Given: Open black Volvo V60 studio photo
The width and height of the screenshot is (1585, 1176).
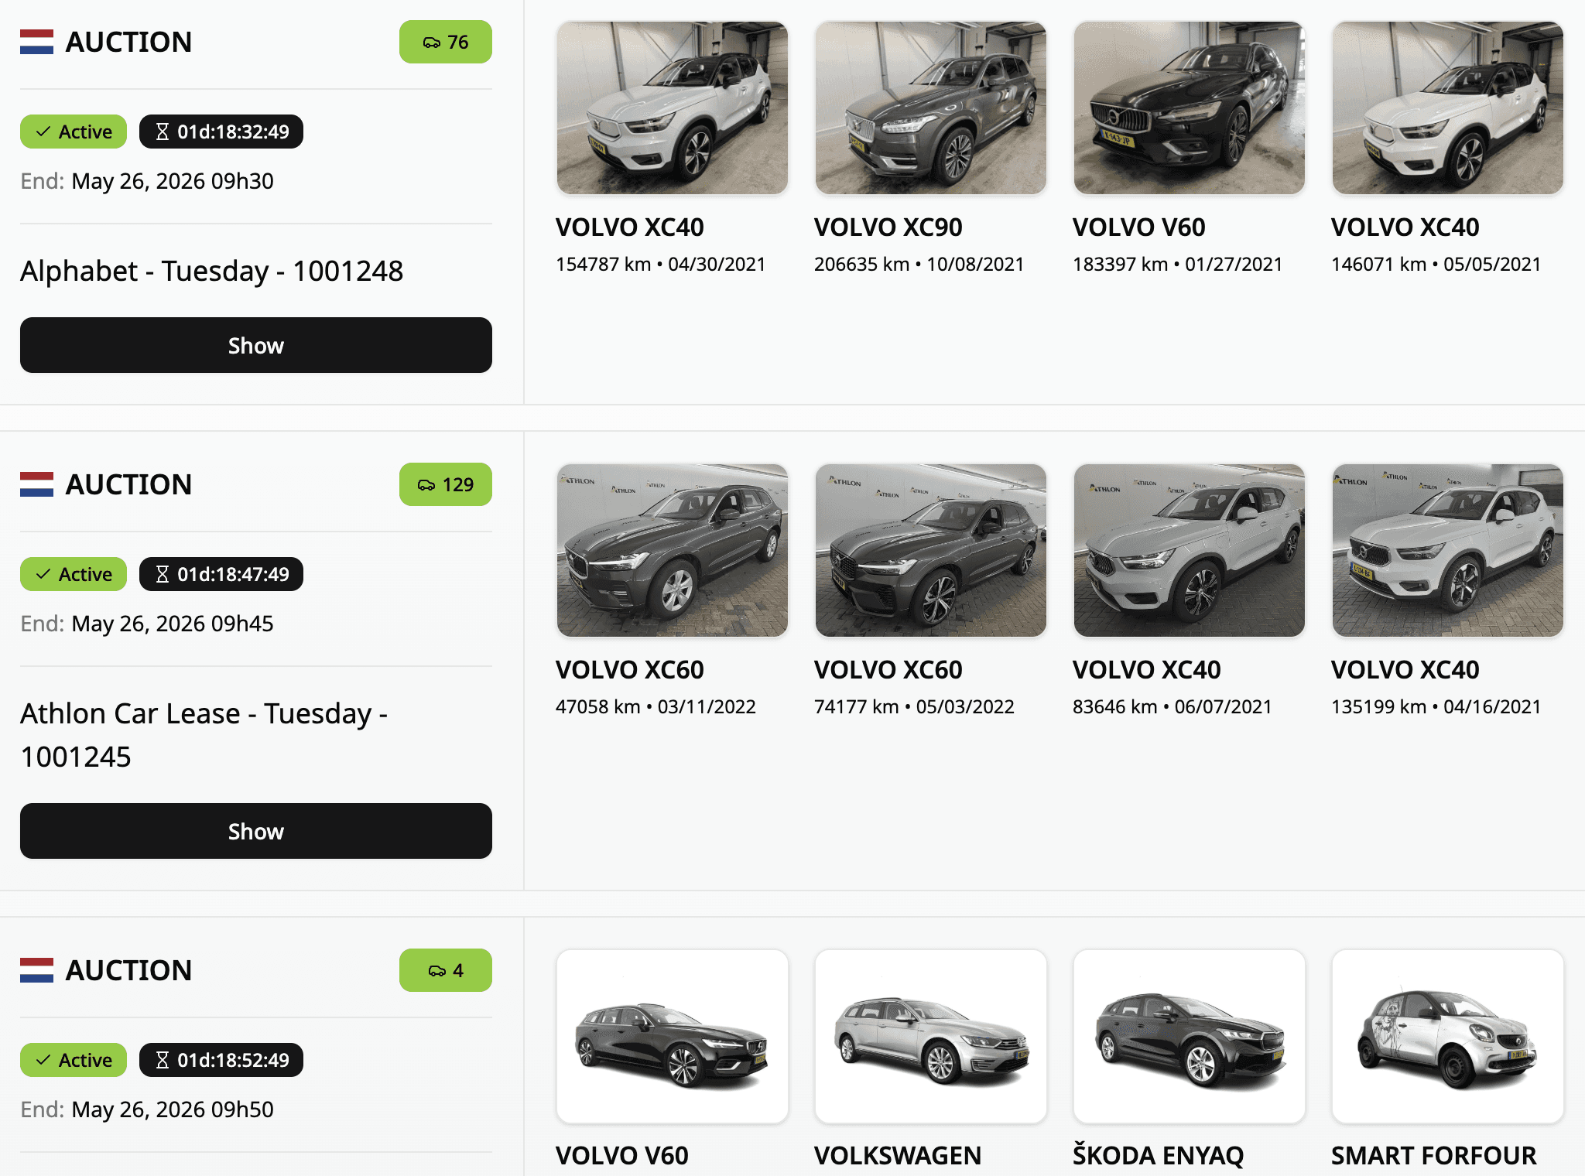Looking at the screenshot, I should click(x=673, y=1036).
